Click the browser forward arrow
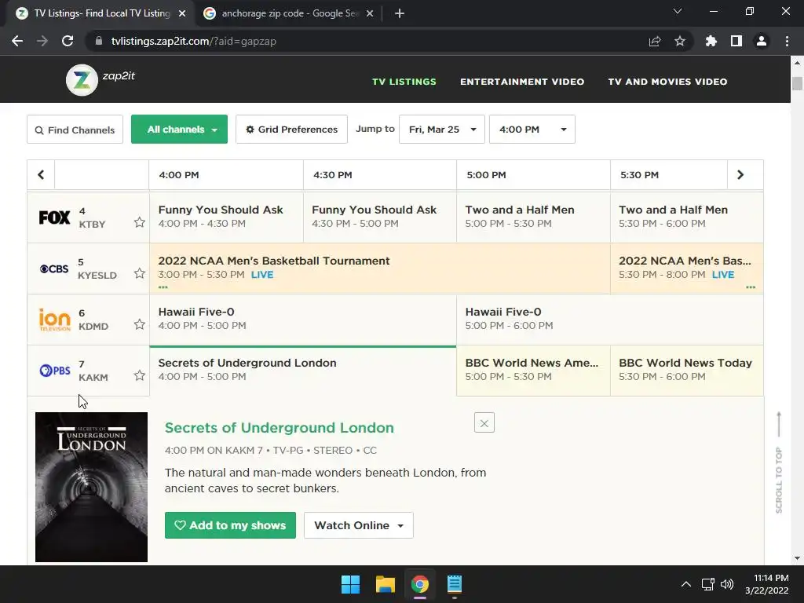Screen dimensions: 804x603 pos(42,41)
